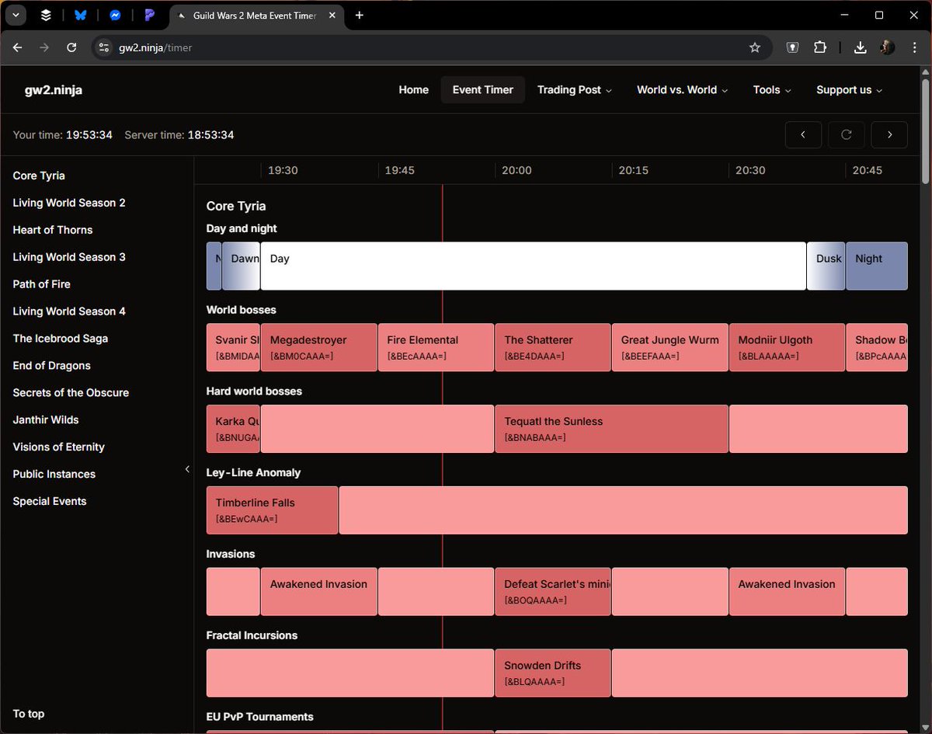Screen dimensions: 932x734
Task: Go to the Home nav item
Action: point(414,89)
